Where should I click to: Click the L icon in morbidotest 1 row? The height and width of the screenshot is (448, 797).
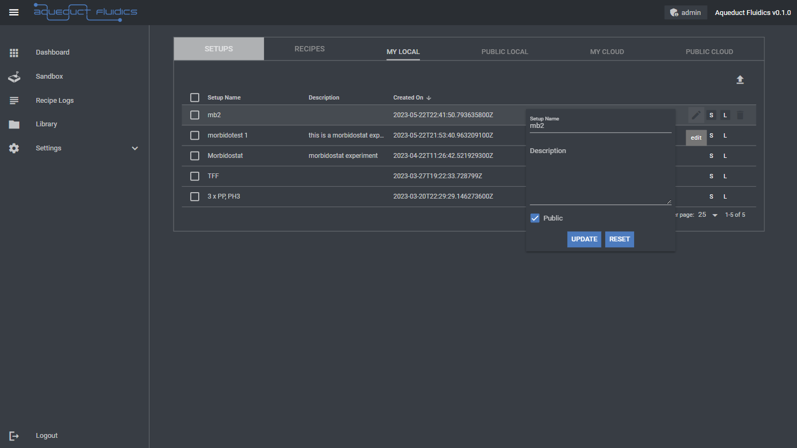pos(725,135)
